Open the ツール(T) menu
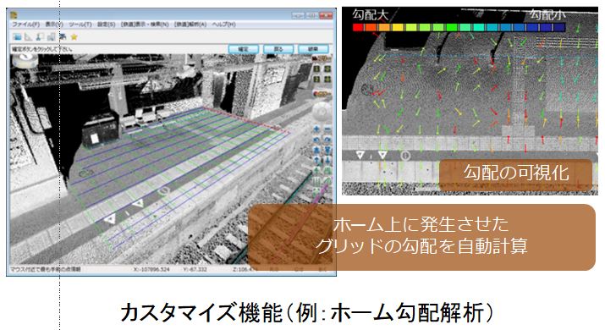The image size is (605, 330). [x=80, y=25]
